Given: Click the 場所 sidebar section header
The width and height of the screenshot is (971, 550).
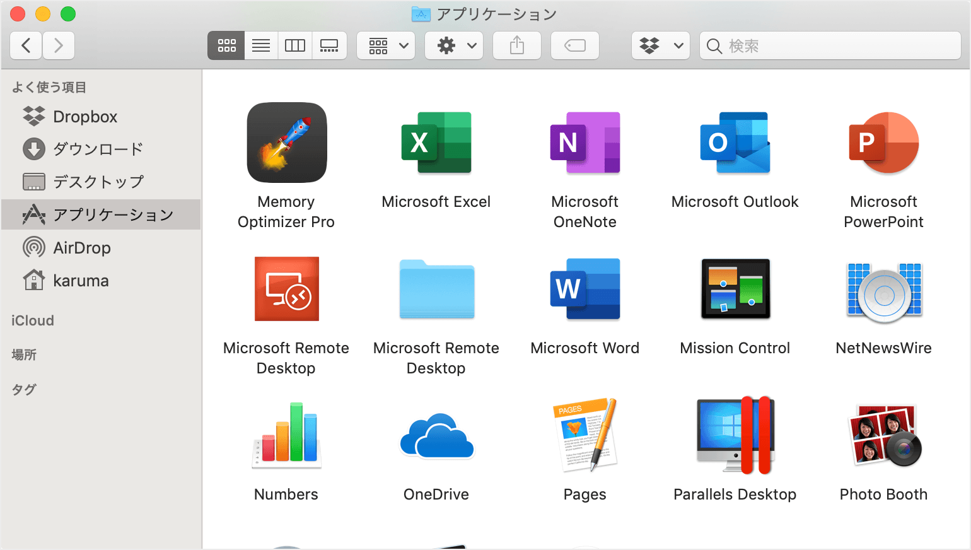Looking at the screenshot, I should point(24,354).
